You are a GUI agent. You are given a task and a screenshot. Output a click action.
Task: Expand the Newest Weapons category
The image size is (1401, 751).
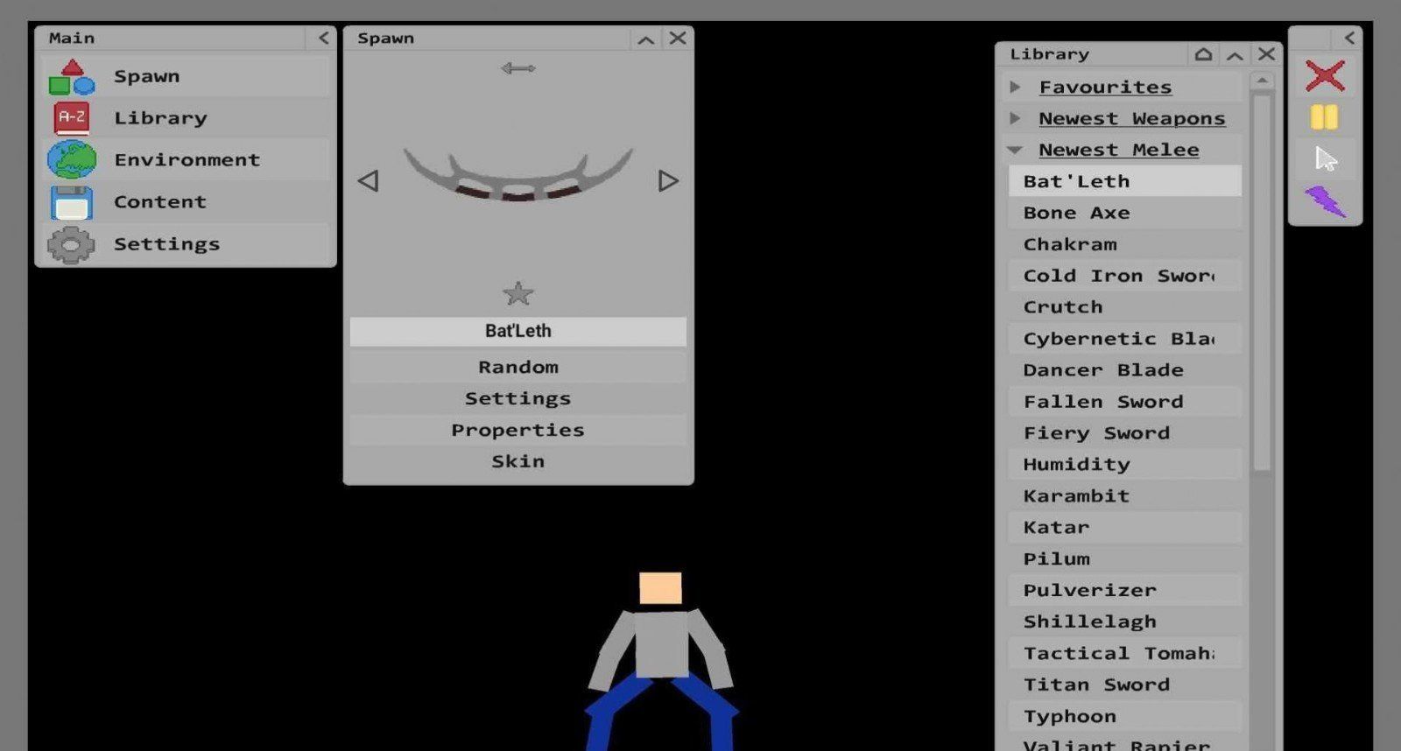coord(1016,118)
